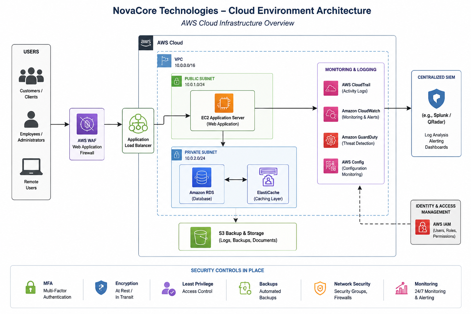
Task: Select the pink bar-chart Monitoring icon
Action: (402, 288)
